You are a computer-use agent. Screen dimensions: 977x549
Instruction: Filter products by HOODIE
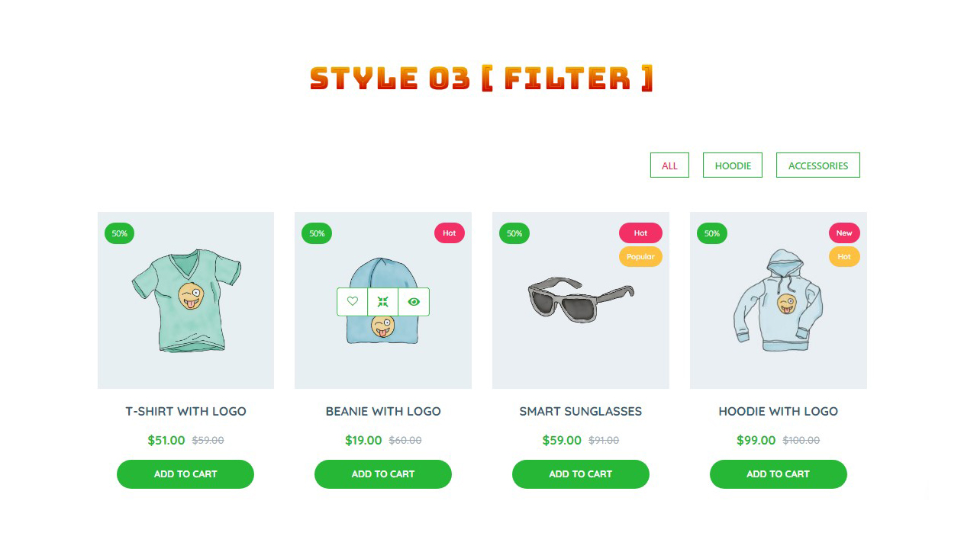point(733,165)
